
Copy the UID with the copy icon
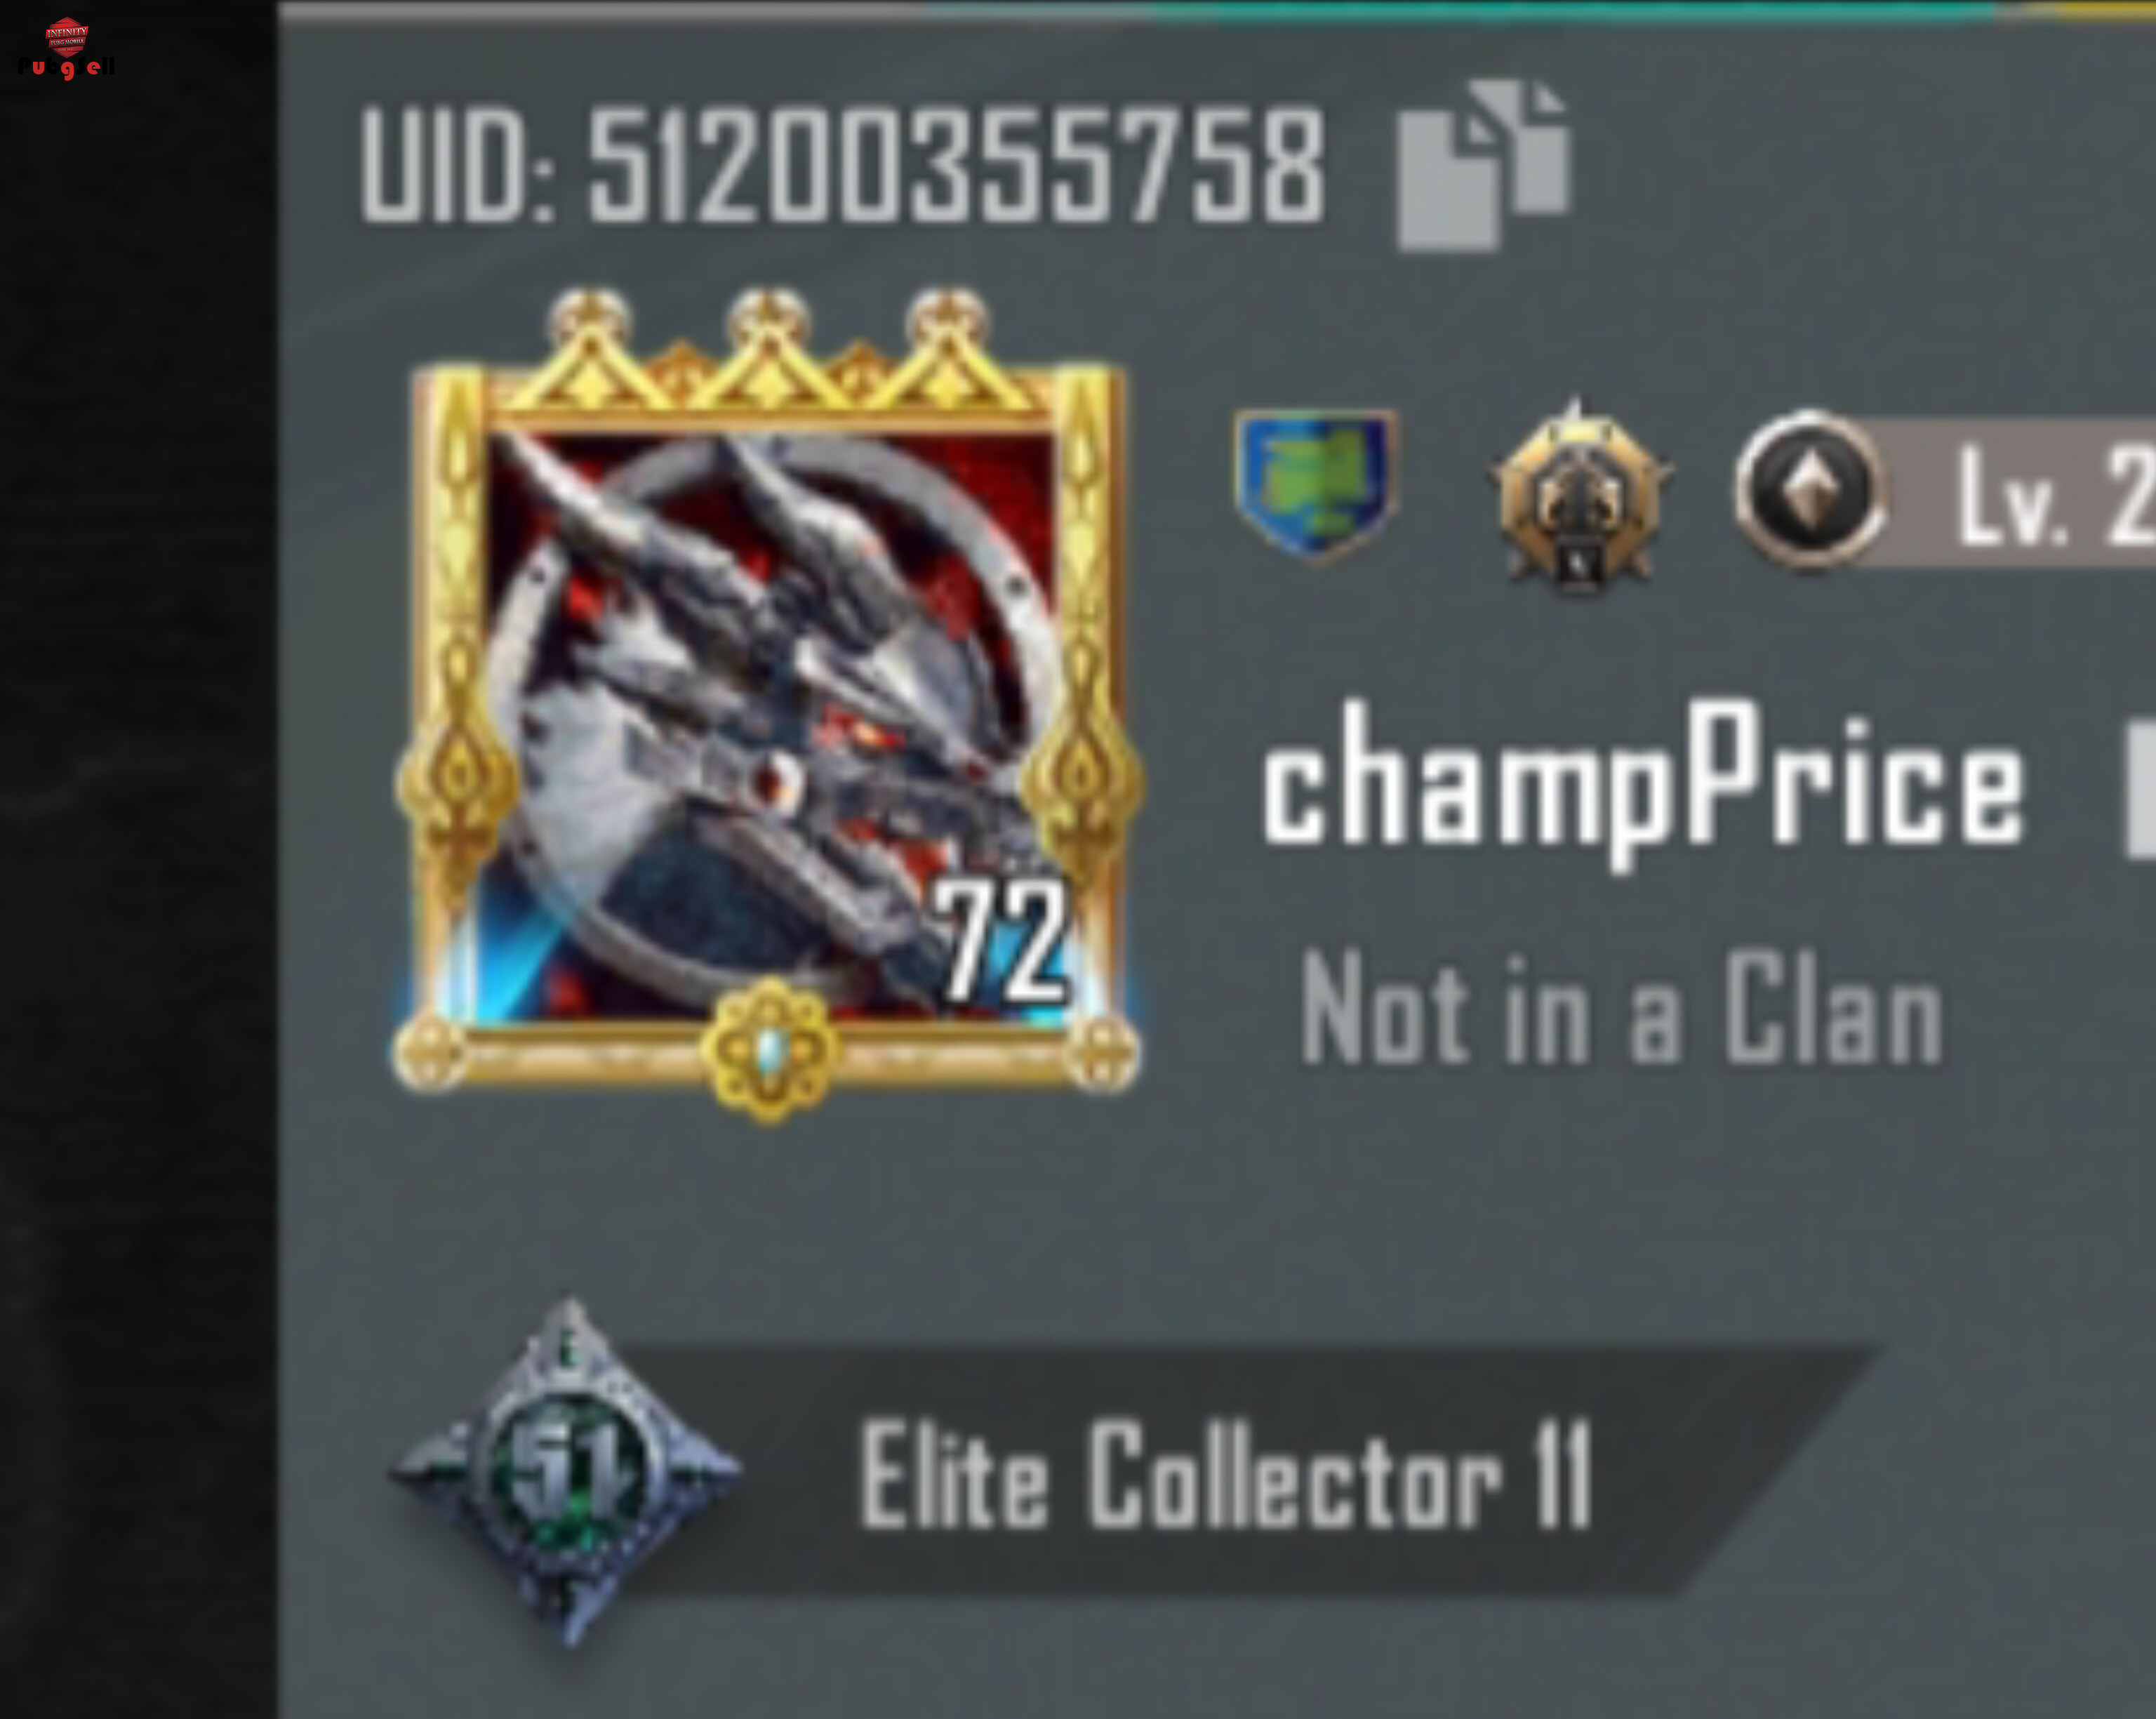1484,166
